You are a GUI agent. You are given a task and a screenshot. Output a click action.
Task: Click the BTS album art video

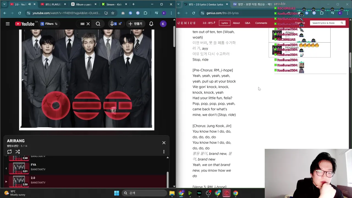(87, 80)
